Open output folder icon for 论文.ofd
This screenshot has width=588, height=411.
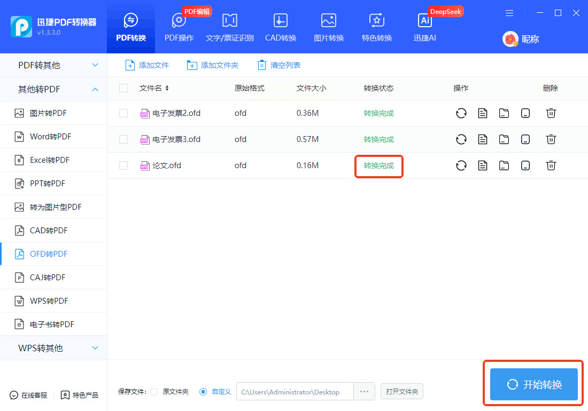[x=504, y=165]
